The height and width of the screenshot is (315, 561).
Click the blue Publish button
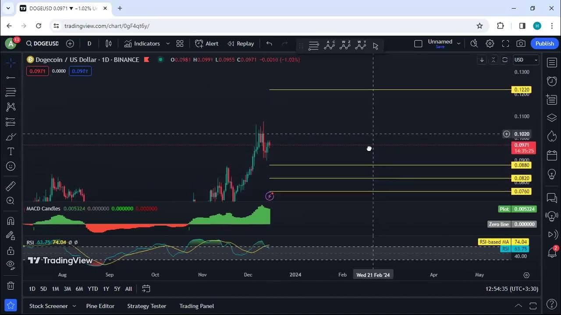click(544, 44)
